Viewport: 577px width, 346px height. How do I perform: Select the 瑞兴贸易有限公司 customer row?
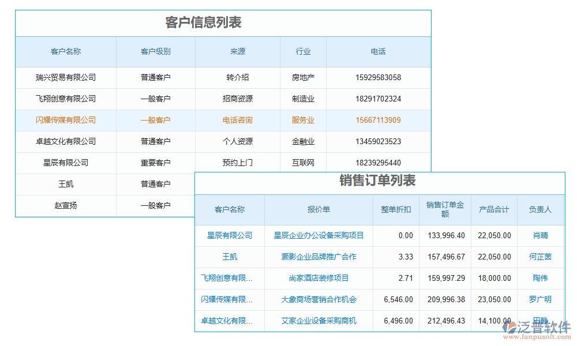[x=66, y=77]
